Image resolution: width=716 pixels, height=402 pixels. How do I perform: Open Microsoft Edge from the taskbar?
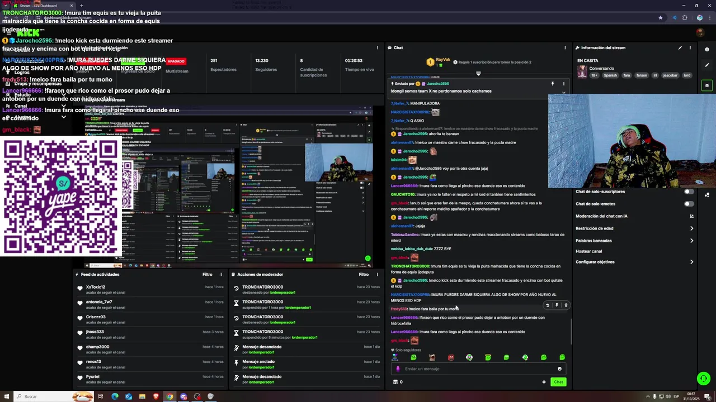point(115,396)
